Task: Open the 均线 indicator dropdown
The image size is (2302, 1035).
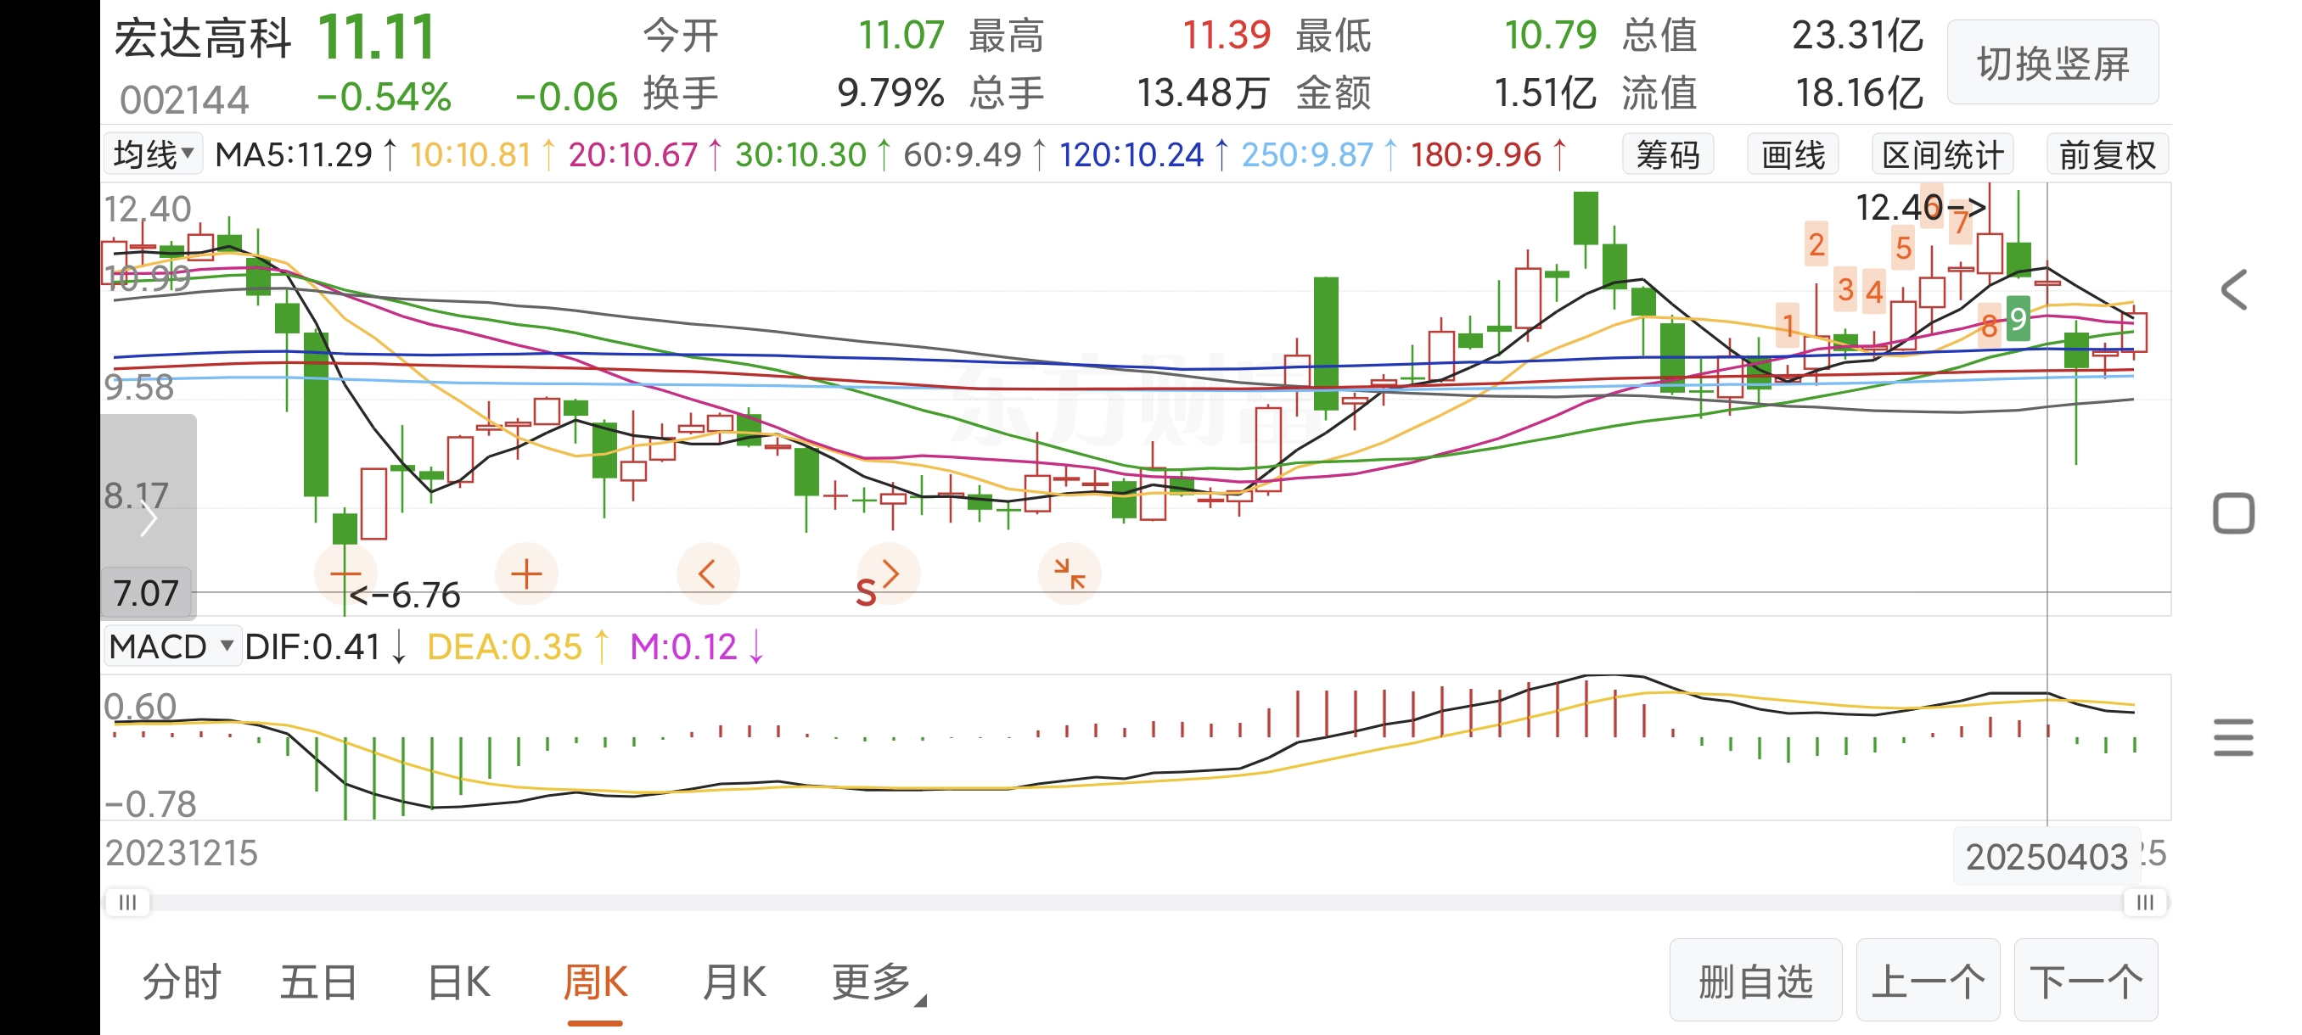Action: pyautogui.click(x=153, y=154)
